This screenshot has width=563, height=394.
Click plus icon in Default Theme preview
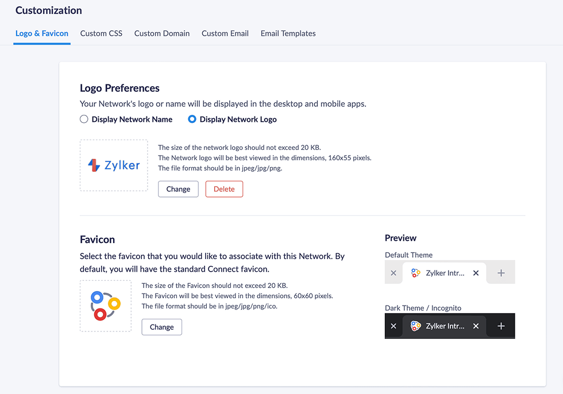coord(501,273)
